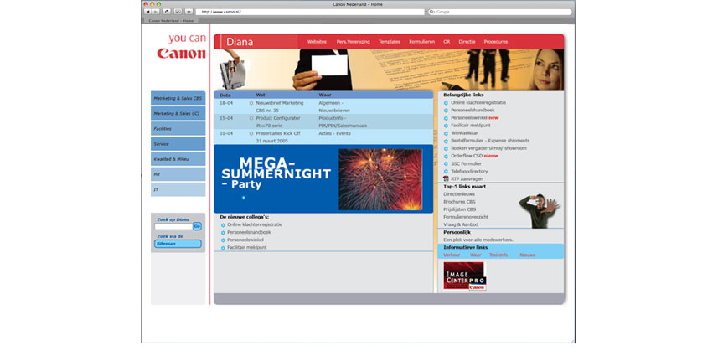
Task: Click the toolbar button left of the plus
Action: 178,12
